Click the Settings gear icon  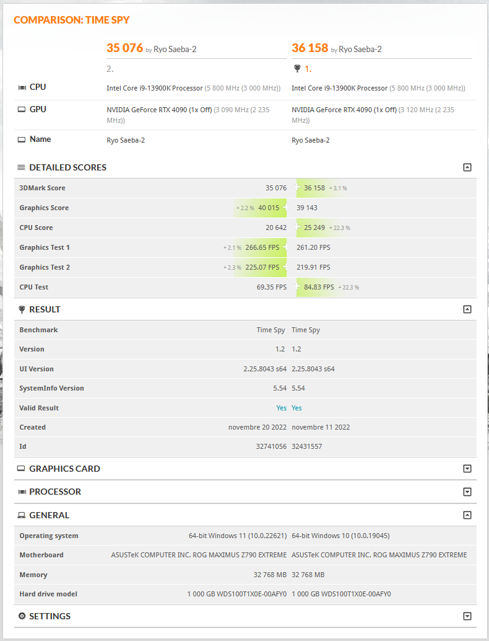point(22,616)
